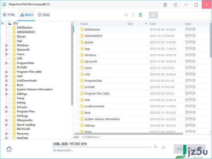
Task: Click folder icon of Boot in file list
Action: [x=82, y=112]
